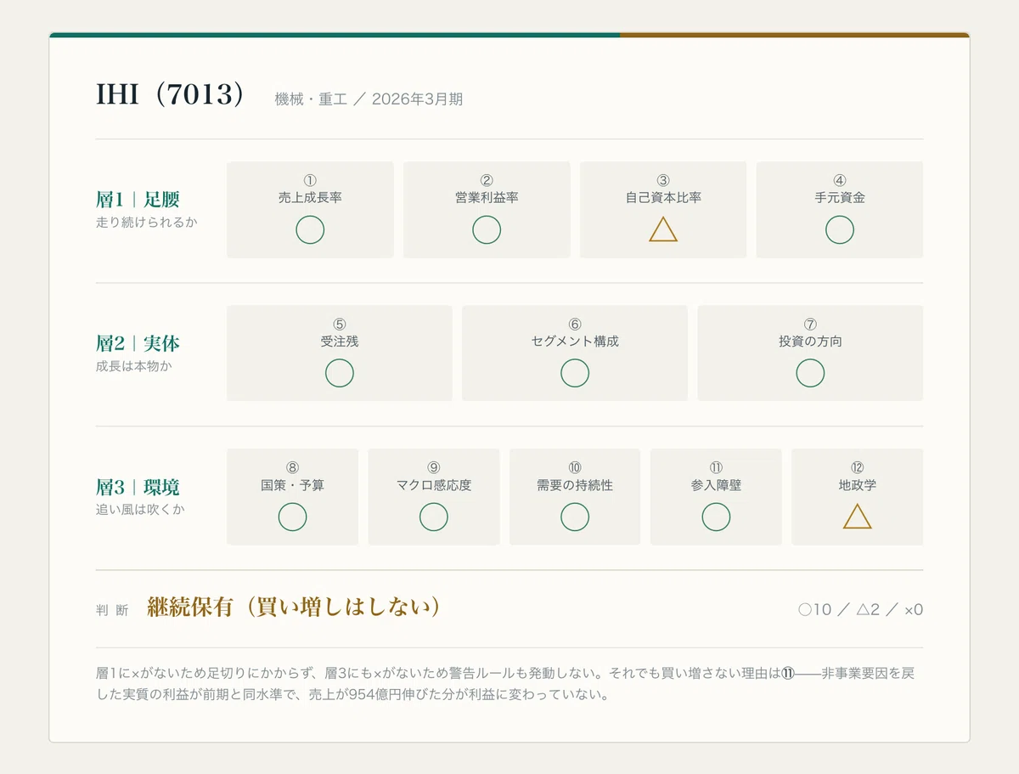This screenshot has width=1019, height=774.
Task: Click the 追い風は吹くか subtitle
Action: pos(140,511)
